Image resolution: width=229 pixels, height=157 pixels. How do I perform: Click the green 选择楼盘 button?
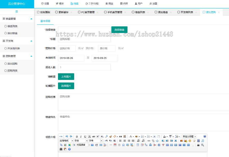coord(119,29)
